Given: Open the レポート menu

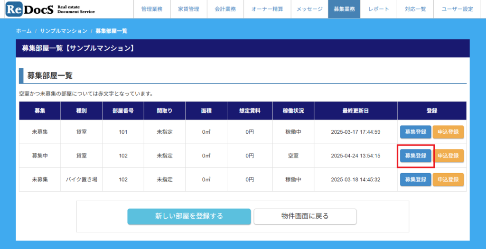Looking at the screenshot, I should [378, 9].
